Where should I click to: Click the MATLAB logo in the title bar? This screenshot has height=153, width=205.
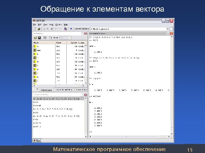point(34,21)
